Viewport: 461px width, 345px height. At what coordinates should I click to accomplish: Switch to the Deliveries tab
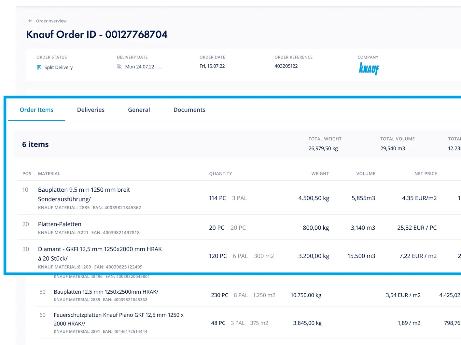coord(91,110)
